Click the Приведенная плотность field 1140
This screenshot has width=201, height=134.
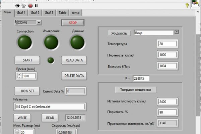pos(167,123)
